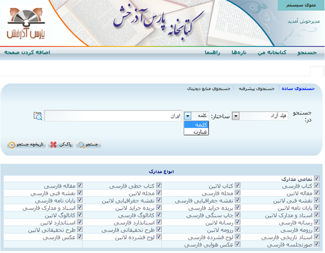The height and width of the screenshot is (253, 325).
Task: Toggle کتاب خطی فارسی checkbox
Action: click(159, 185)
